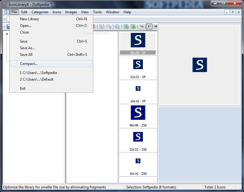This screenshot has height=192, width=244.
Task: Select the 16x16 - 256 icon format
Action: 138,165
